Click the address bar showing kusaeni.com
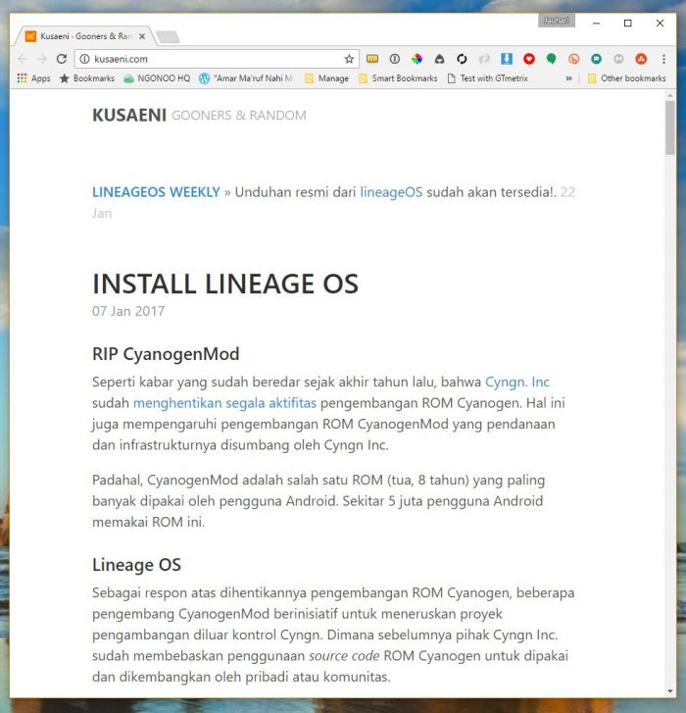Image resolution: width=686 pixels, height=713 pixels. pos(219,59)
